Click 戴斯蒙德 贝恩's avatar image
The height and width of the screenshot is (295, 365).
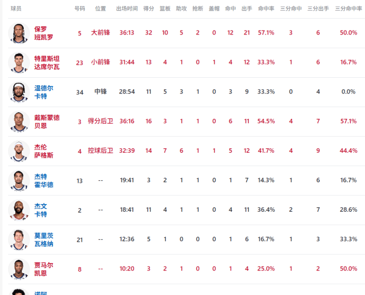click(x=19, y=122)
